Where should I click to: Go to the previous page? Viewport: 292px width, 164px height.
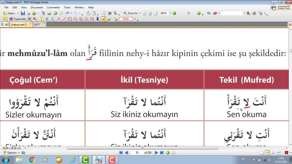tap(126, 153)
